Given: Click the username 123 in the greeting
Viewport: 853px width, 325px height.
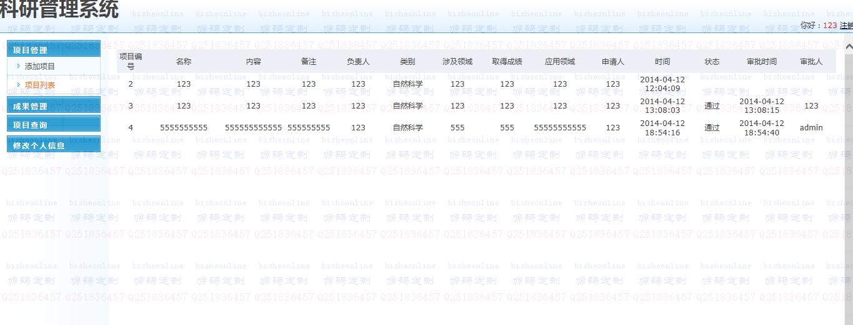Looking at the screenshot, I should (830, 26).
